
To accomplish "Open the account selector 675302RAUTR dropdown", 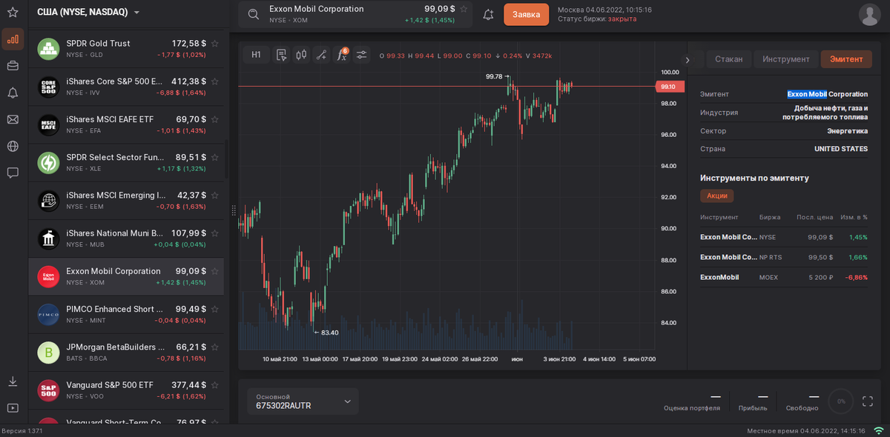I will coord(303,401).
